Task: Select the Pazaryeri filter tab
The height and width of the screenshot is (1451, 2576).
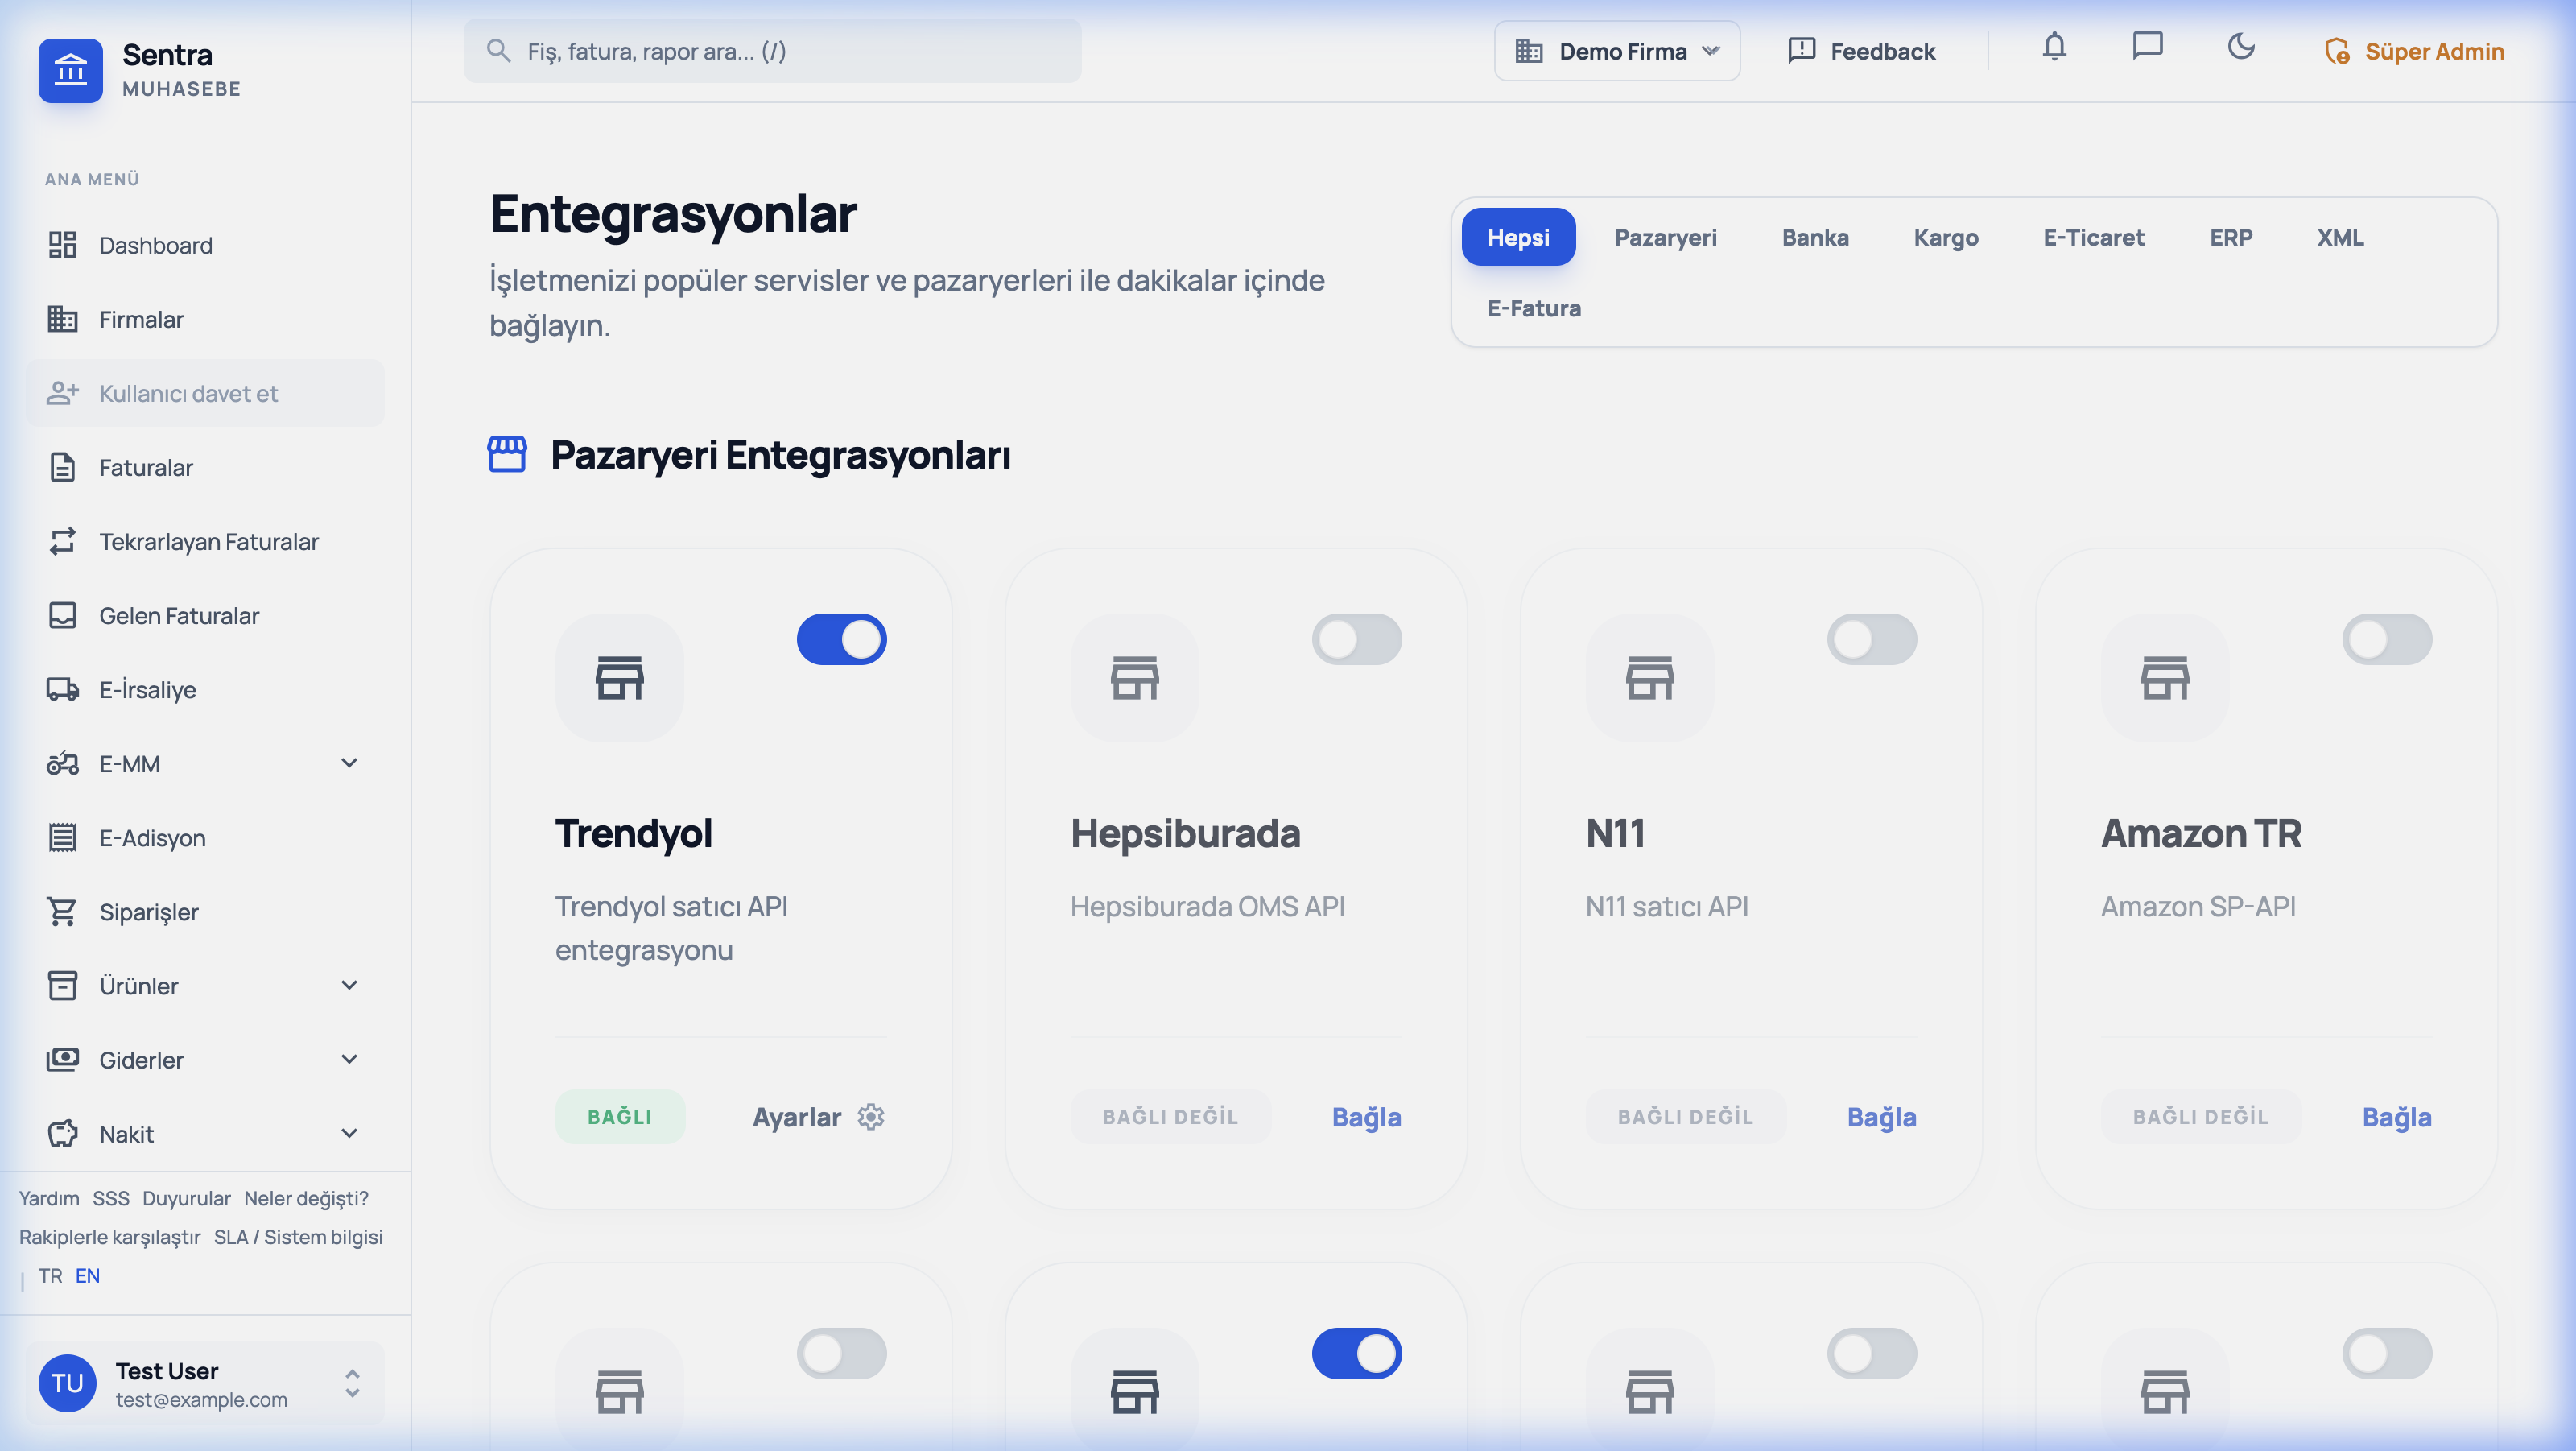Action: coord(1665,238)
